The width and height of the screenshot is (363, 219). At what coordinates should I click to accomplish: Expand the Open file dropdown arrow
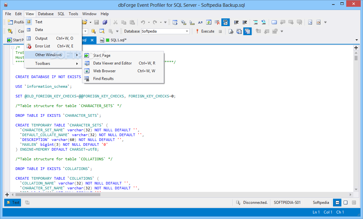[90, 23]
